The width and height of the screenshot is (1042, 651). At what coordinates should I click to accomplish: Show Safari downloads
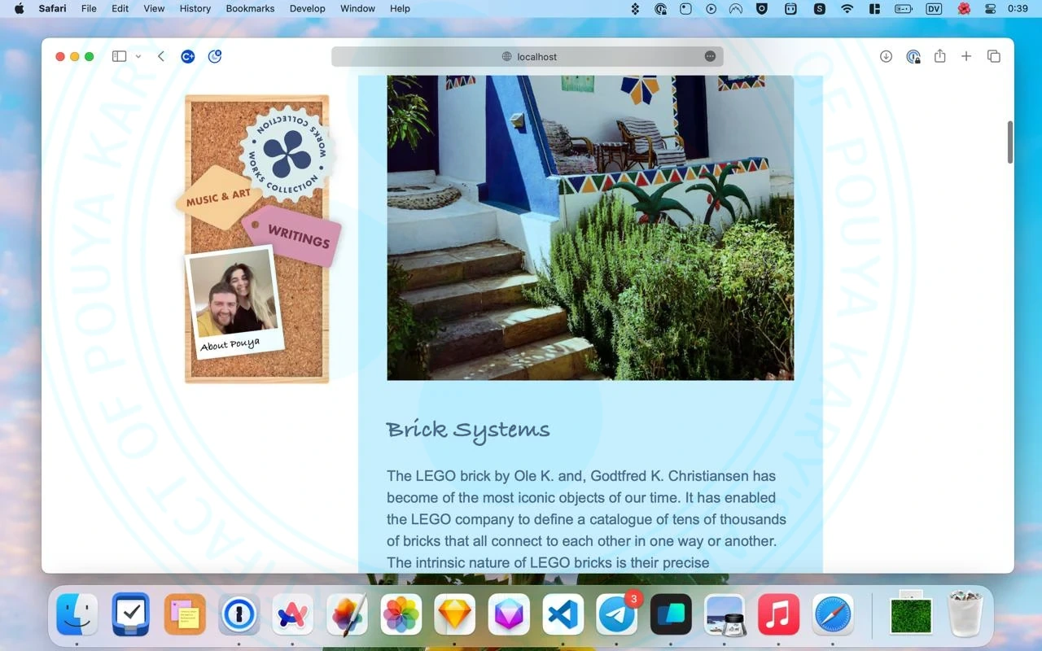tap(887, 56)
